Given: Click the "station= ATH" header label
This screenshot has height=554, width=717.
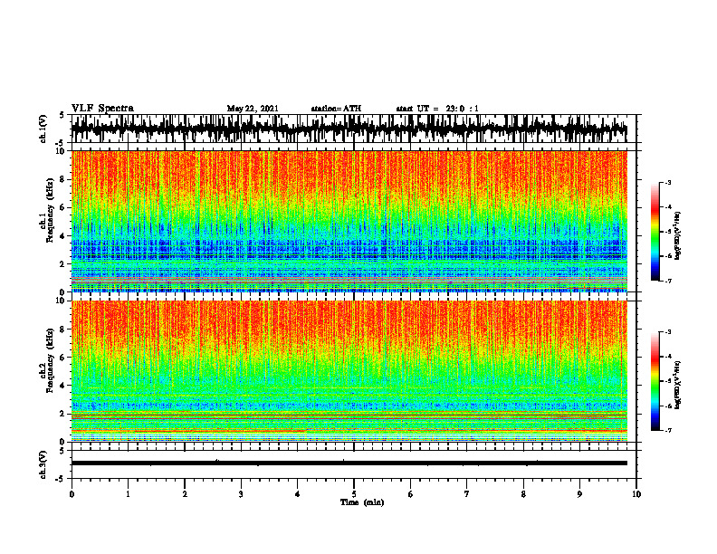Looking at the screenshot, I should [336, 109].
